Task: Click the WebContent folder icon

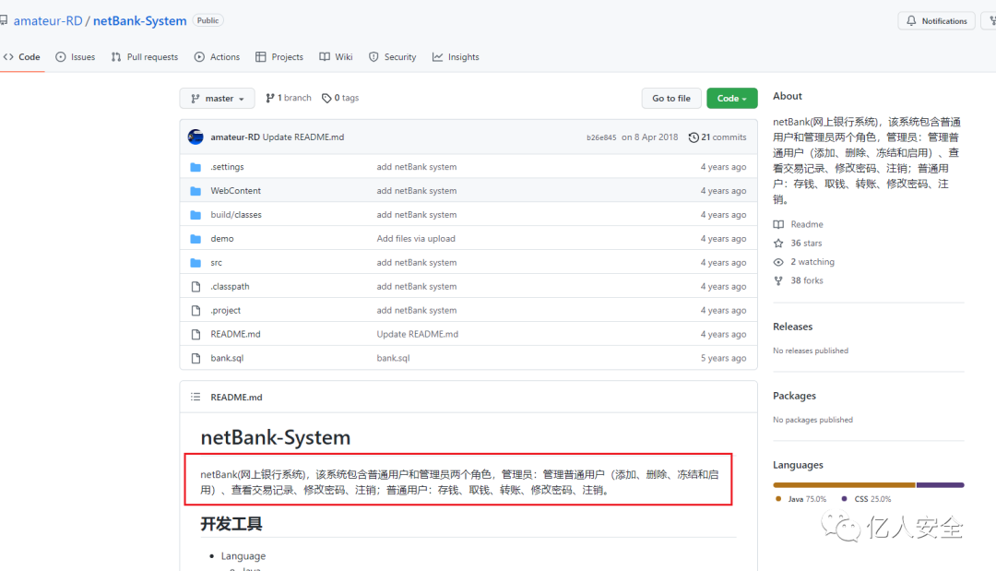Action: pyautogui.click(x=196, y=191)
